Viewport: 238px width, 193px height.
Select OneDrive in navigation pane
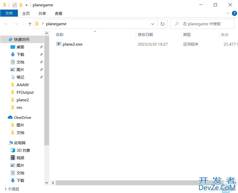[22, 118]
